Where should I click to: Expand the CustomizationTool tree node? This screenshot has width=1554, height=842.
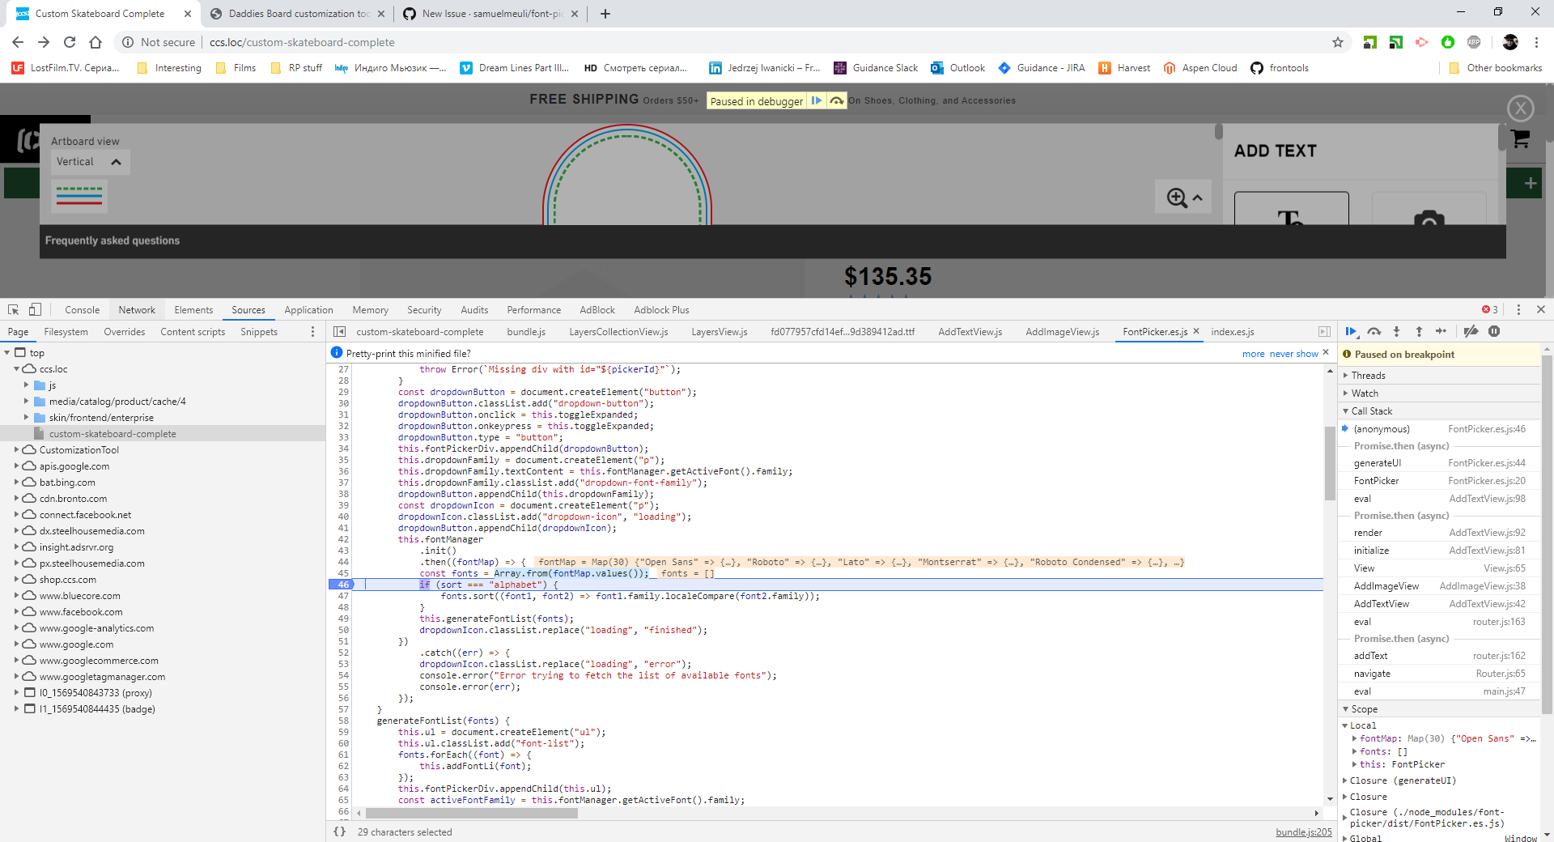(17, 449)
